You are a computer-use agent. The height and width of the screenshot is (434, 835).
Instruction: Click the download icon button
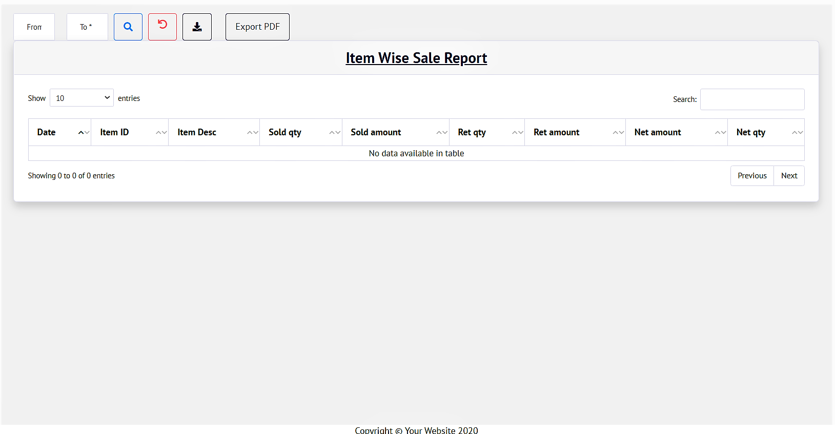tap(197, 27)
